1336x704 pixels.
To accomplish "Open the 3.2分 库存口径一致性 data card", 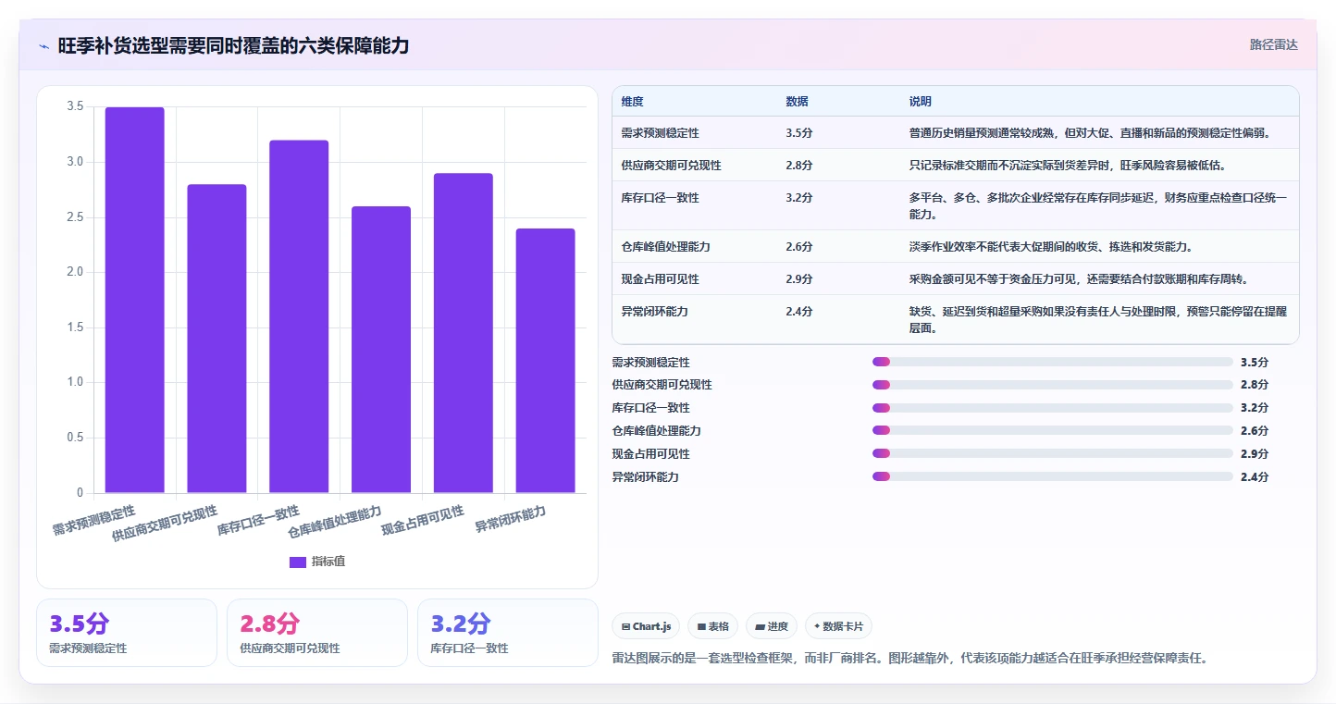I will point(508,633).
